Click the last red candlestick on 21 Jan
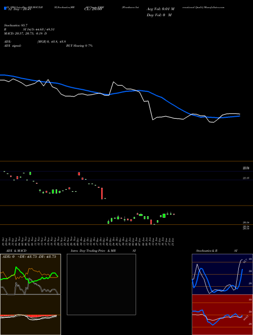 (174, 214)
